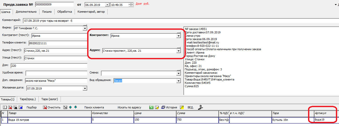Click the Очистить clear button
The image size is (339, 126).
(52, 107)
